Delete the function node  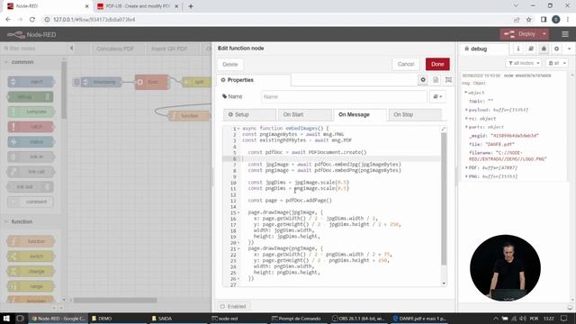230,64
